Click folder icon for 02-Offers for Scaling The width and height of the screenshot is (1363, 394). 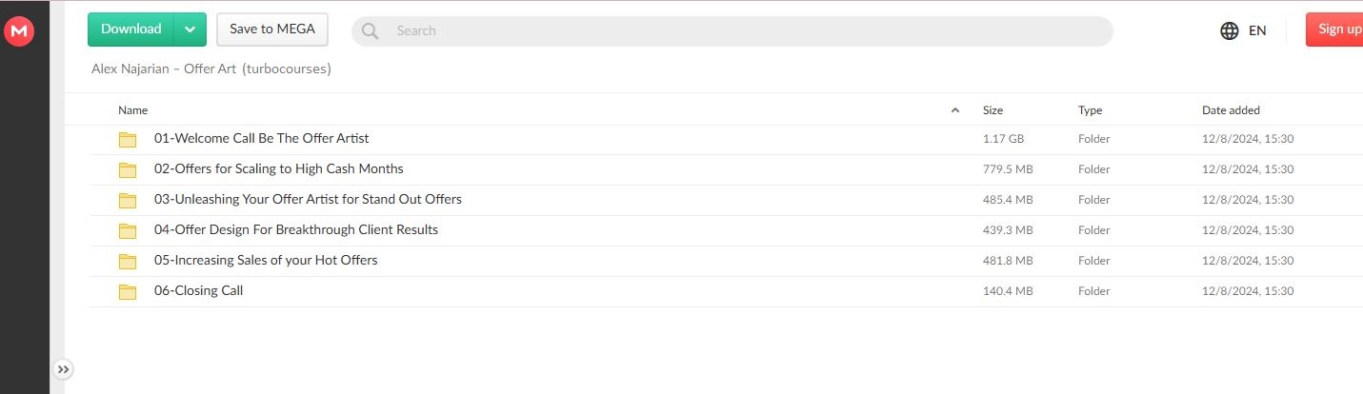[128, 170]
